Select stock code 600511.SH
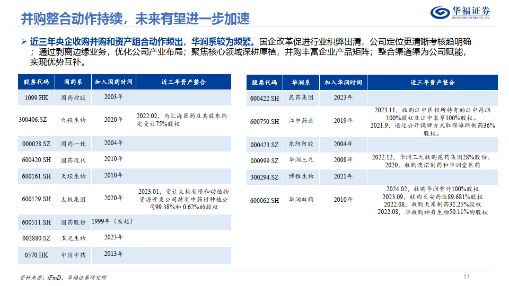 tap(37, 222)
